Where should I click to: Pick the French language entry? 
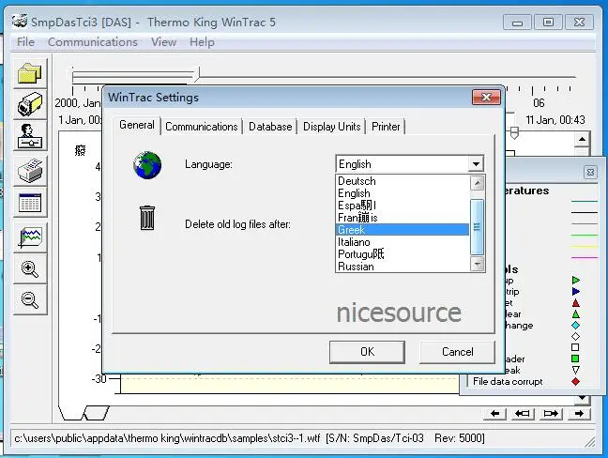click(x=403, y=218)
